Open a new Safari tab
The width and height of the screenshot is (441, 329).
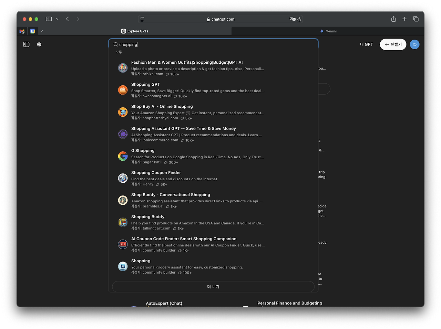pos(404,19)
